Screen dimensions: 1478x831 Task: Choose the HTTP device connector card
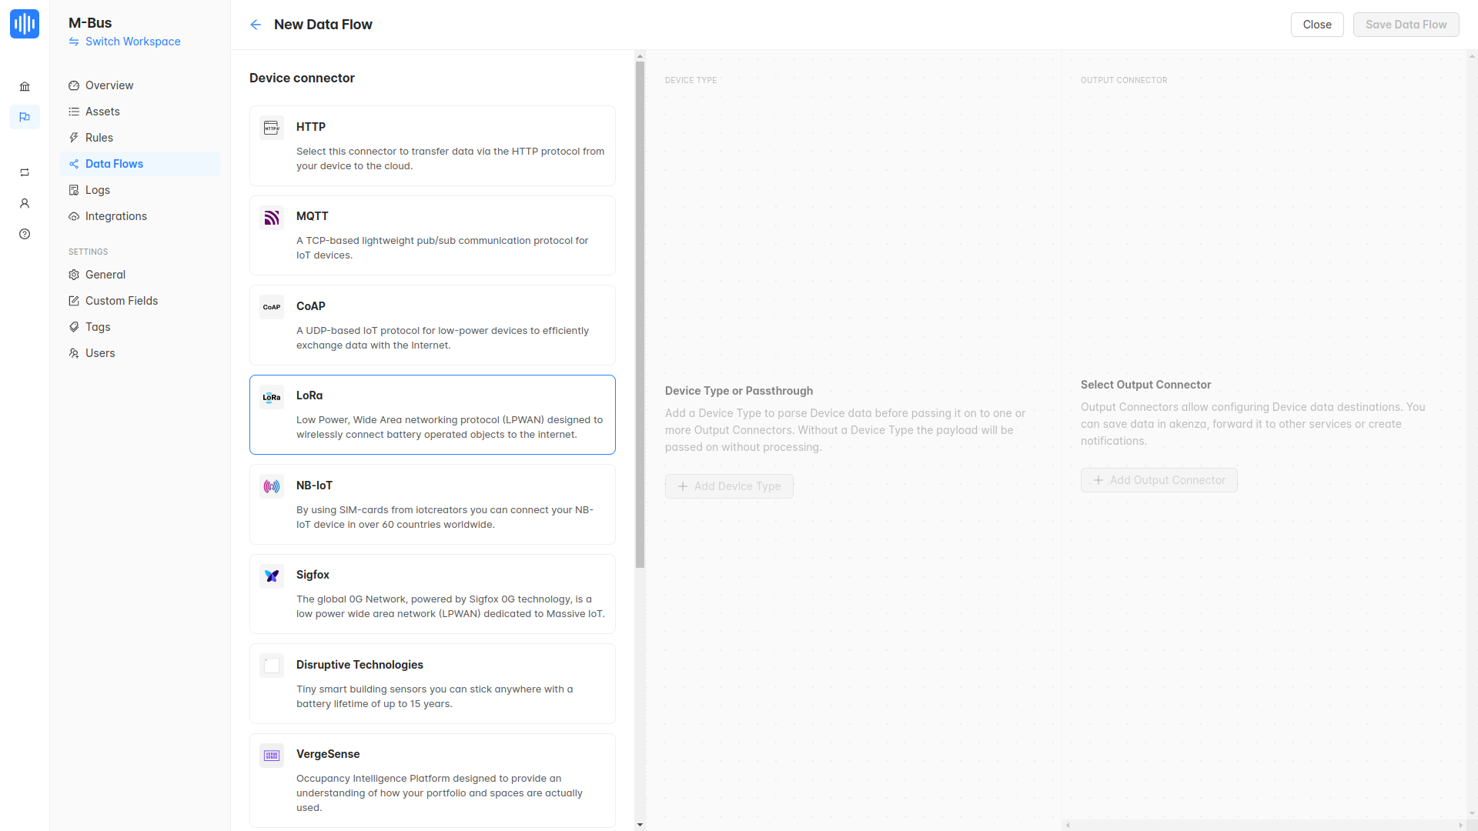click(432, 145)
